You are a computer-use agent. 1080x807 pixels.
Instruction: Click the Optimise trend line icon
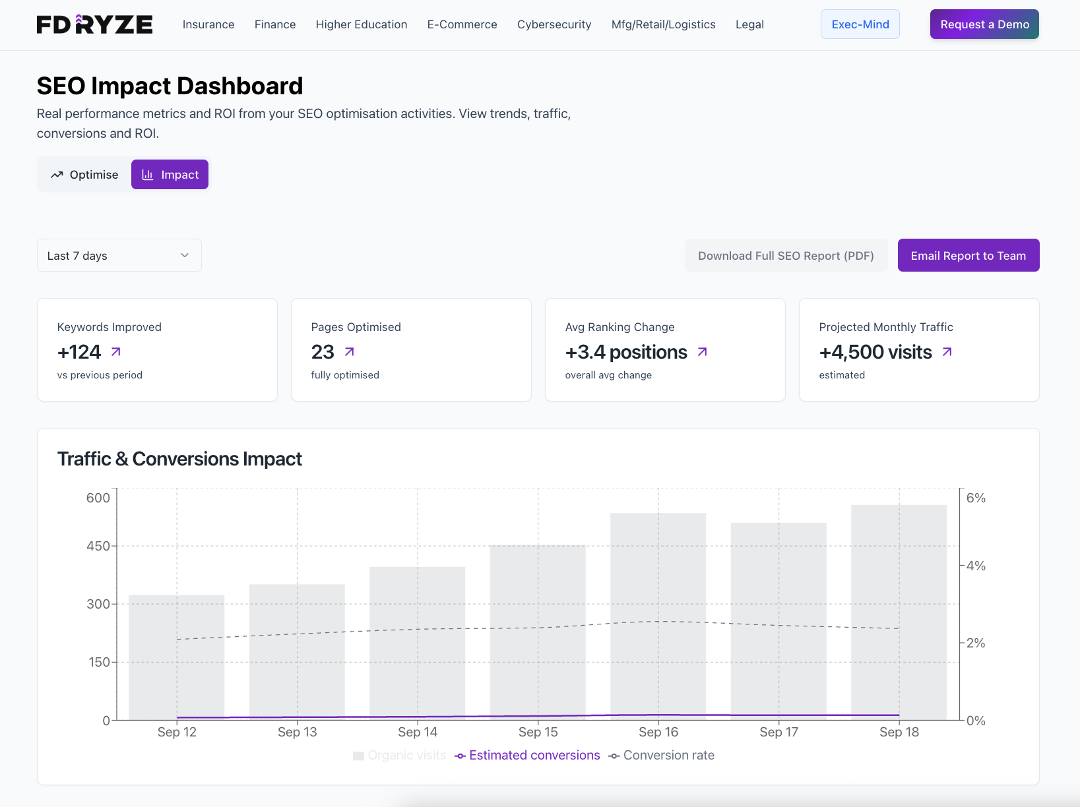pyautogui.click(x=57, y=175)
